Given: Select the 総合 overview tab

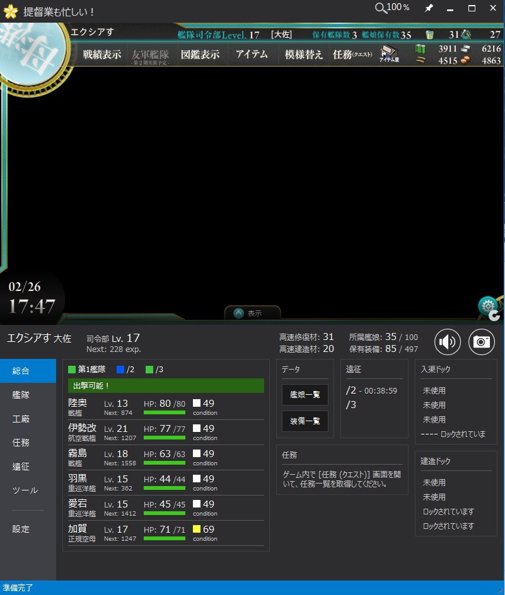Looking at the screenshot, I should click(28, 371).
